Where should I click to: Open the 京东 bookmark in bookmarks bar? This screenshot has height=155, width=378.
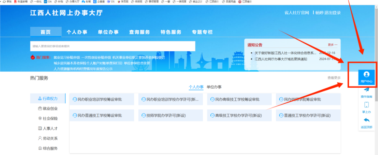[x=7, y=1]
